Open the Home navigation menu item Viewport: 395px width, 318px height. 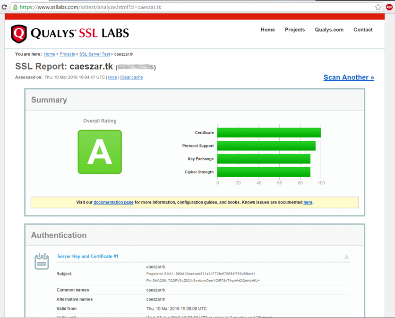click(267, 30)
